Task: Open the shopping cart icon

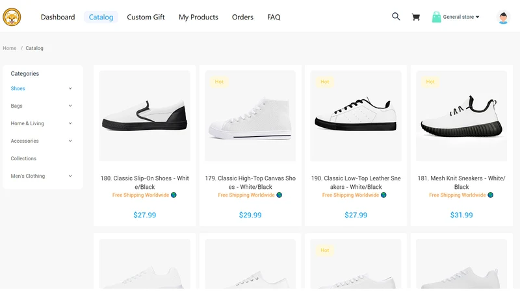Action: coord(416,17)
